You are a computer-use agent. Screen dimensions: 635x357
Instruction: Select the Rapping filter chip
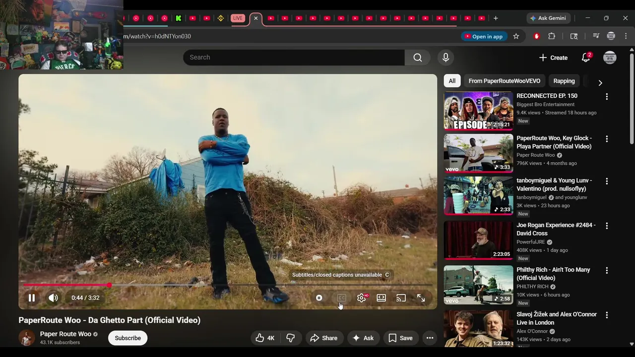click(564, 81)
